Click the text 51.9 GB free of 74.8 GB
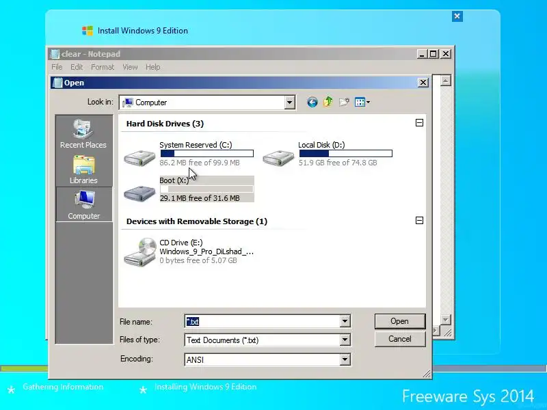 338,163
